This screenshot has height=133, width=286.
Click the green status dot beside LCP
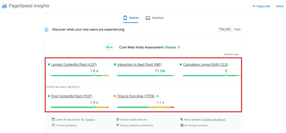(49, 64)
